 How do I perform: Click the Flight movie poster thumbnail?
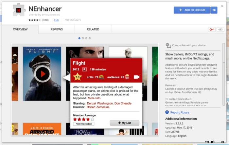click(42, 73)
